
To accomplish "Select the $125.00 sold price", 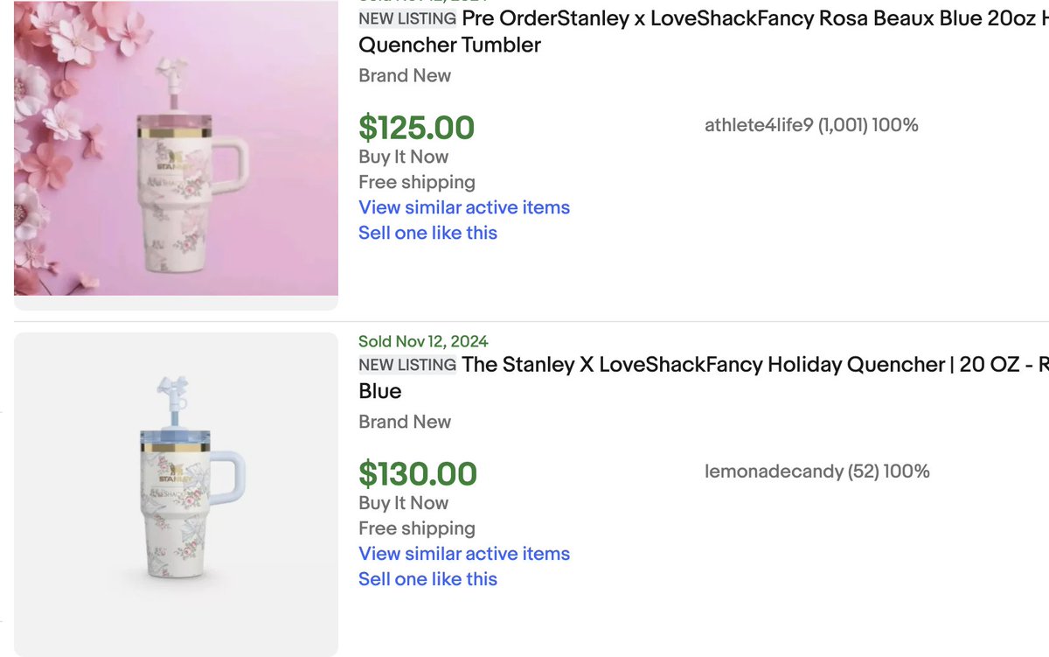I will pyautogui.click(x=416, y=128).
